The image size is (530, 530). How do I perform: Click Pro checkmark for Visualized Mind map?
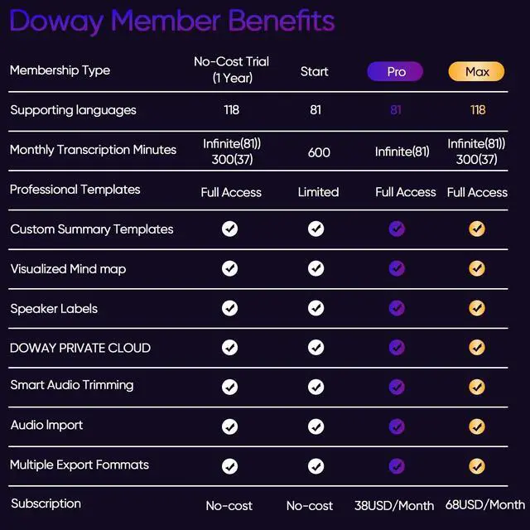[x=397, y=268]
